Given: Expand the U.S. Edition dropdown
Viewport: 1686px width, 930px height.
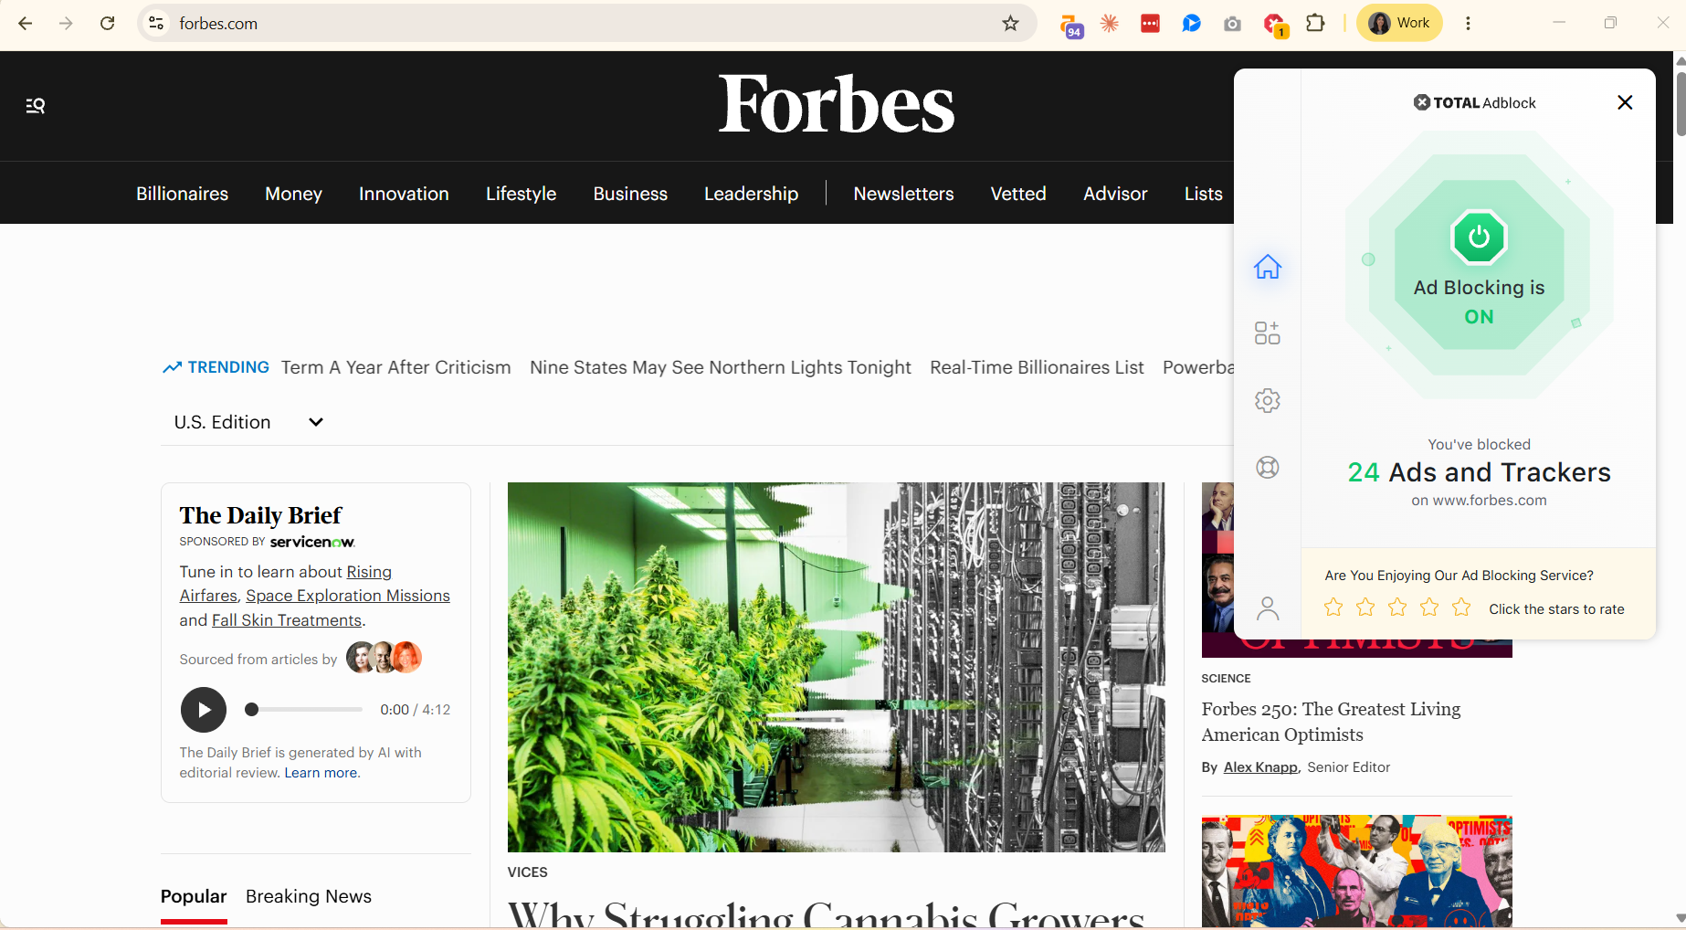Looking at the screenshot, I should point(248,422).
